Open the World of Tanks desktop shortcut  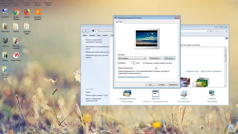[5, 41]
